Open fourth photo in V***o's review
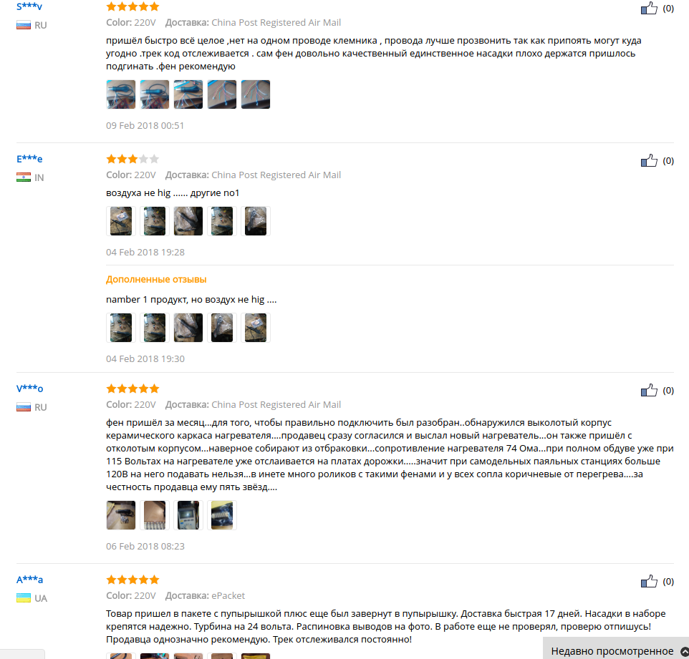The width and height of the screenshot is (689, 659). point(222,515)
